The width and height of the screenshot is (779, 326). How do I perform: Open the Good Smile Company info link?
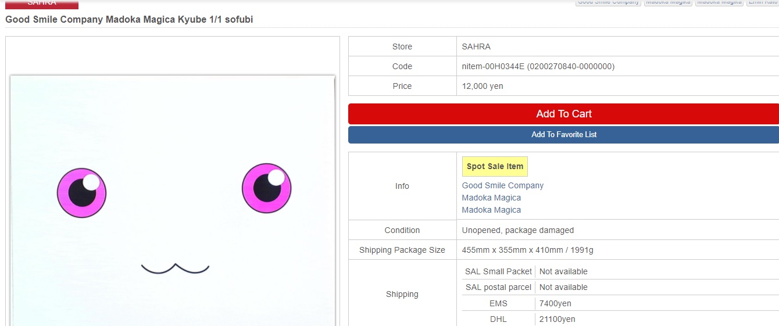tap(502, 185)
